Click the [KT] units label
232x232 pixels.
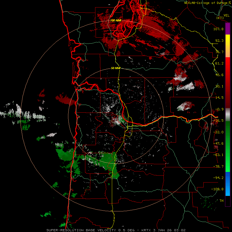[220, 18]
